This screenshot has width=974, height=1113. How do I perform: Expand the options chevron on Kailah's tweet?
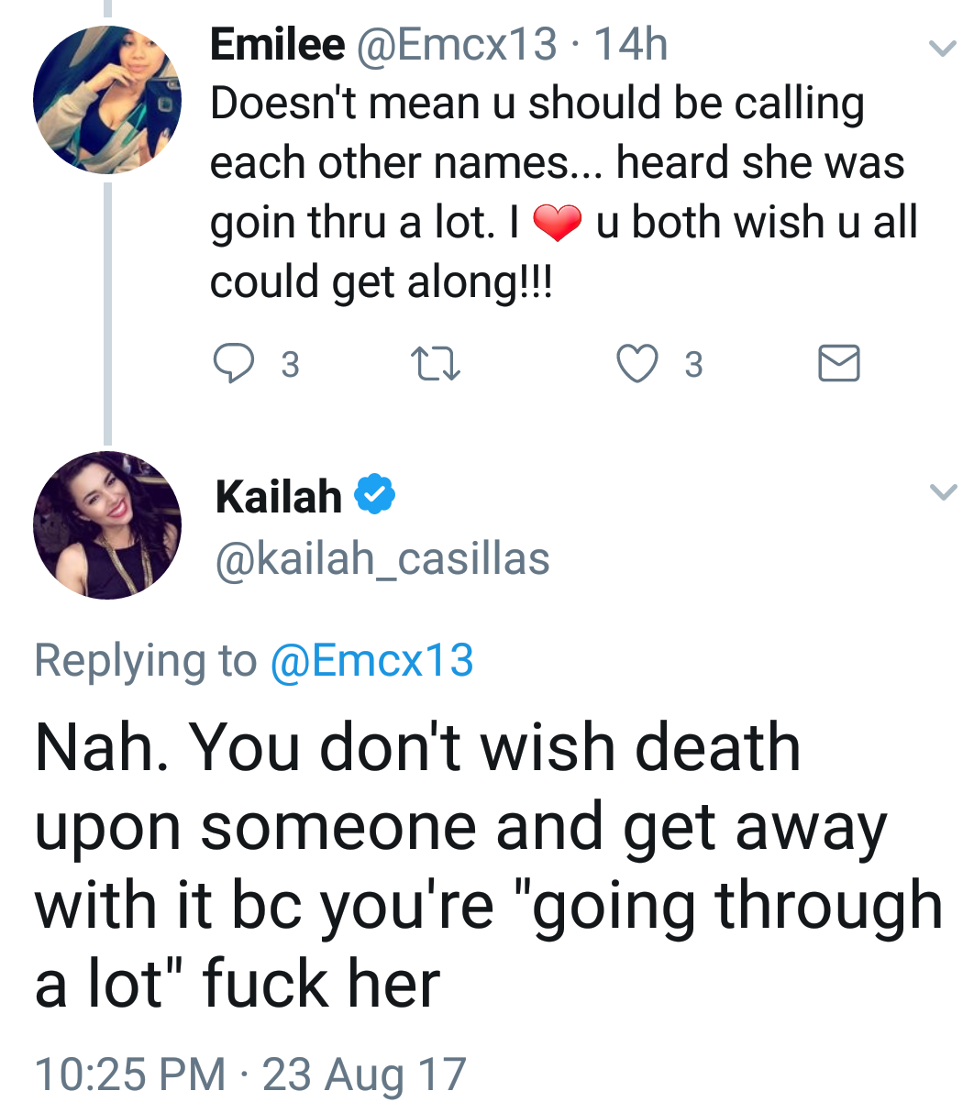[942, 492]
